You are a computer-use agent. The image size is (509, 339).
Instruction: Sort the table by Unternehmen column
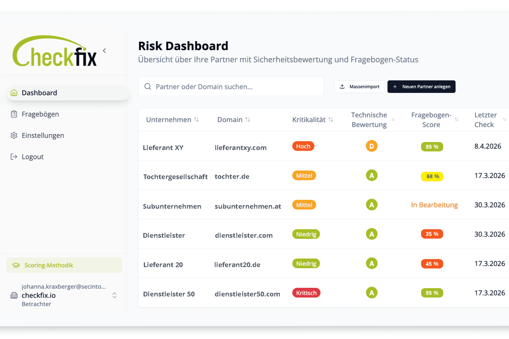tap(196, 120)
